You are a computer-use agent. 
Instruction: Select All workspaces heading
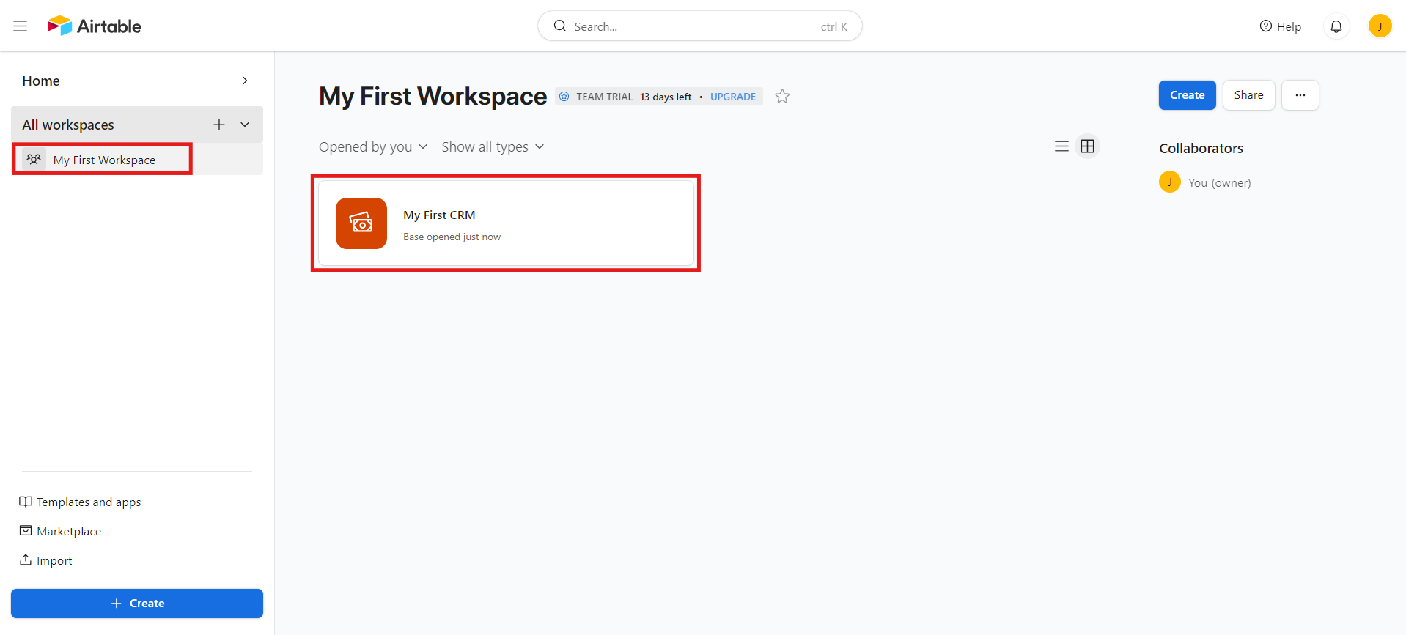(x=68, y=125)
